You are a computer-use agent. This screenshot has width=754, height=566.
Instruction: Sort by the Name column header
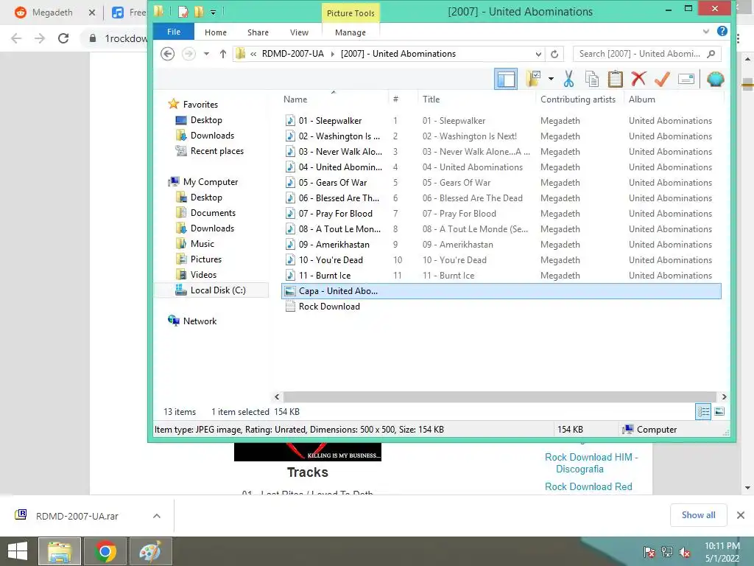[x=295, y=99]
